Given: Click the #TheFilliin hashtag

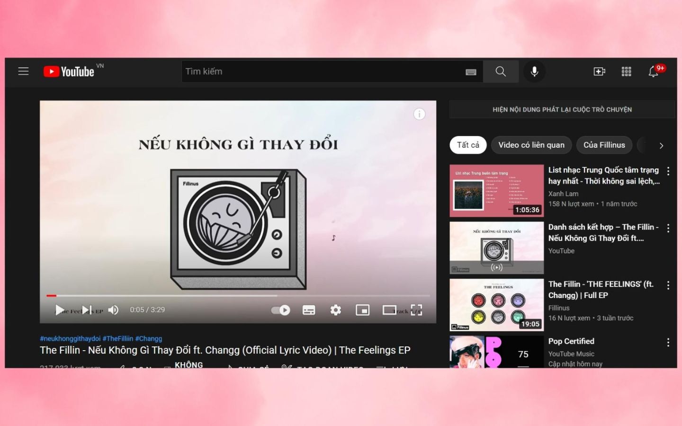Looking at the screenshot, I should click(x=118, y=338).
